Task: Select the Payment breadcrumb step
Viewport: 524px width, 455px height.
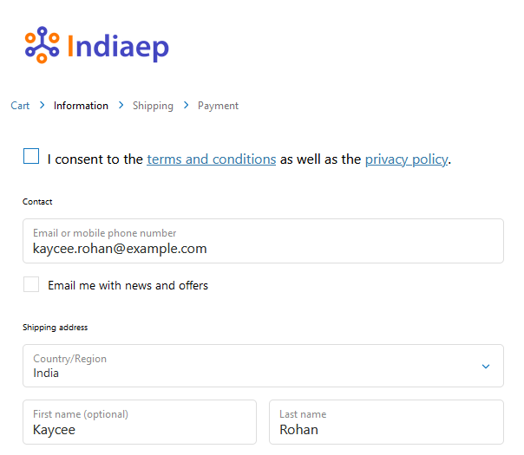Action: pos(218,106)
